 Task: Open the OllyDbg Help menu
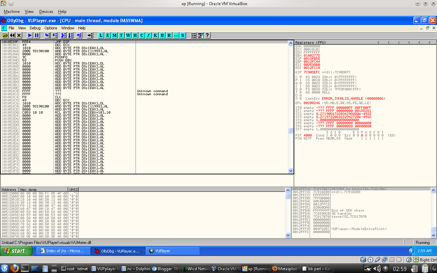point(82,28)
